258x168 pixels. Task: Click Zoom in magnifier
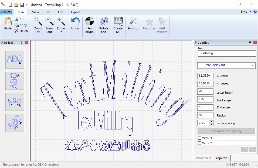(x=61, y=25)
